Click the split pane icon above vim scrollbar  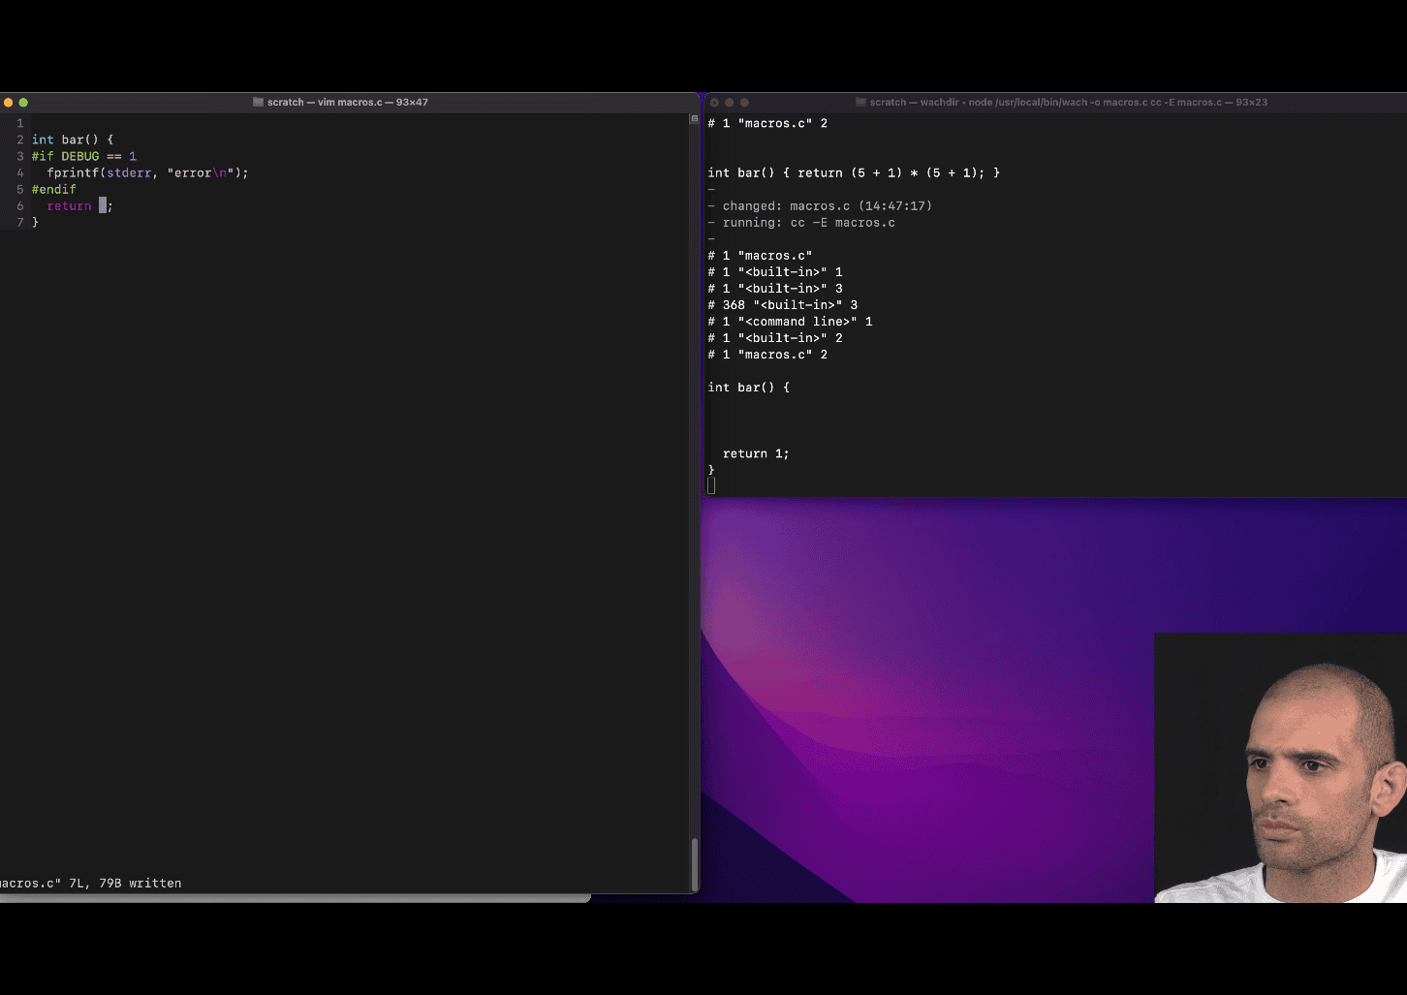tap(694, 119)
